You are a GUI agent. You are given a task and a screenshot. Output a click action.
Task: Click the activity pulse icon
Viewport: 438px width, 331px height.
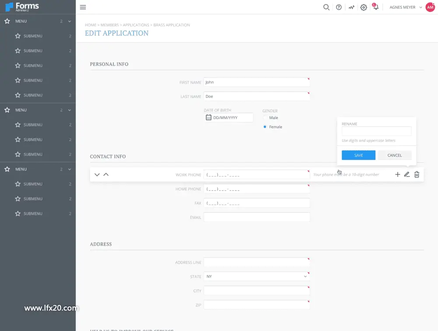point(351,7)
